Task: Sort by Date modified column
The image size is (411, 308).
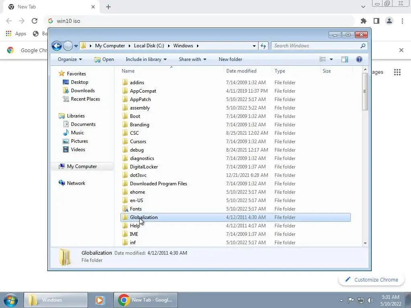Action: coord(241,71)
